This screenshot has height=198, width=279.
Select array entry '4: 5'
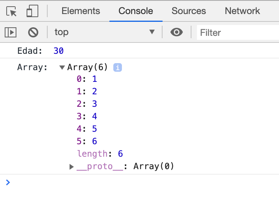[x=87, y=129]
